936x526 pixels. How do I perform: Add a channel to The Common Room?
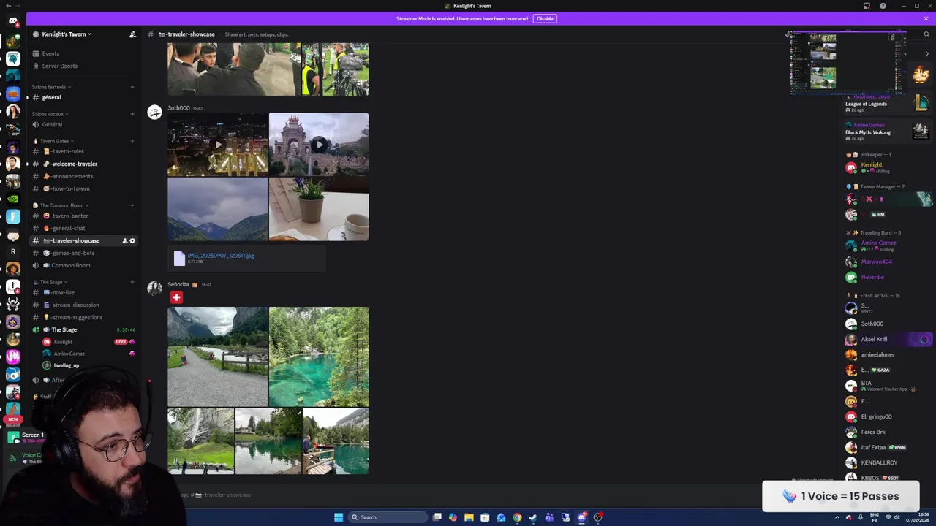[x=132, y=205]
